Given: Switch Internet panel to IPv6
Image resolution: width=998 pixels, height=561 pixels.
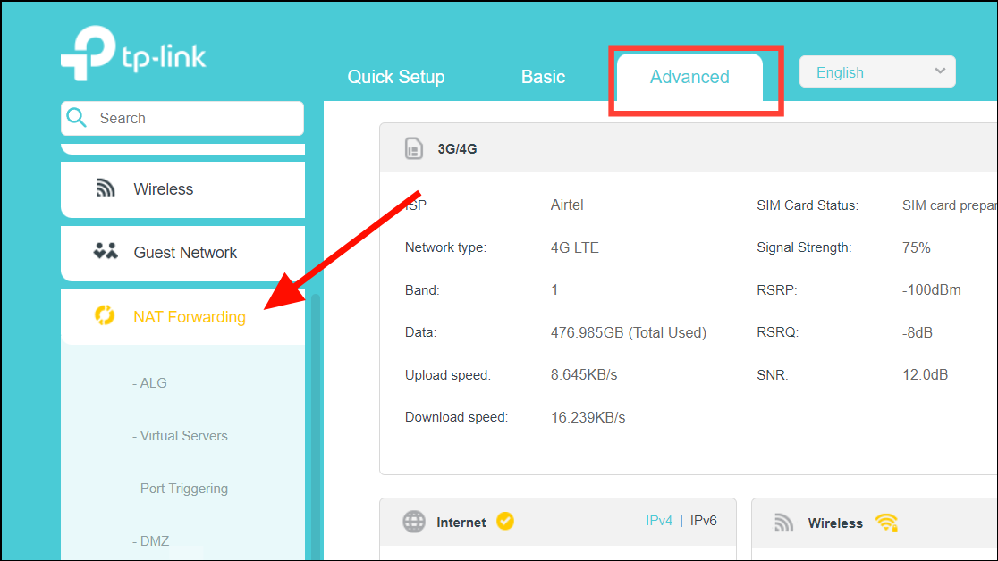Looking at the screenshot, I should pyautogui.click(x=703, y=520).
